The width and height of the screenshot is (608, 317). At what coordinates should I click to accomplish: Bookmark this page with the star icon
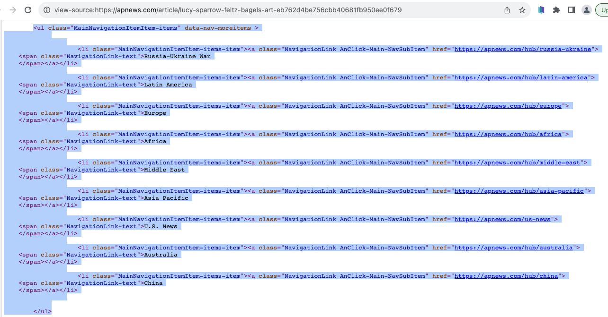click(521, 9)
